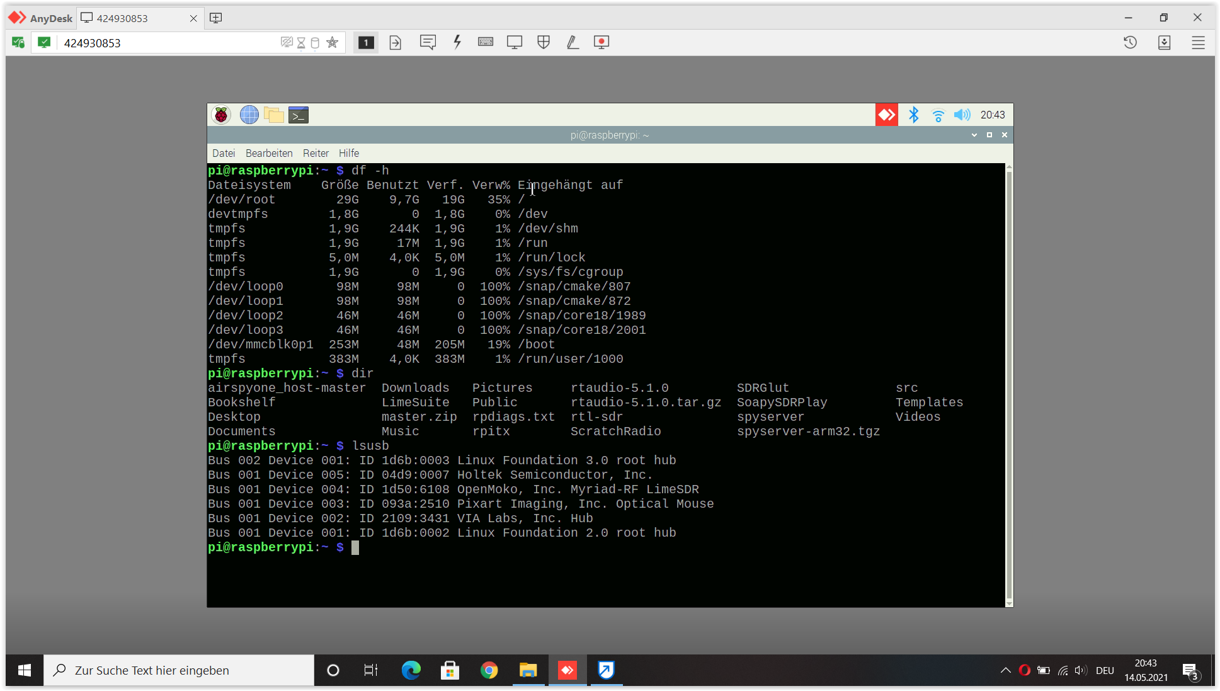Open the session history icon
Screen dimensions: 1220x691
[1130, 42]
